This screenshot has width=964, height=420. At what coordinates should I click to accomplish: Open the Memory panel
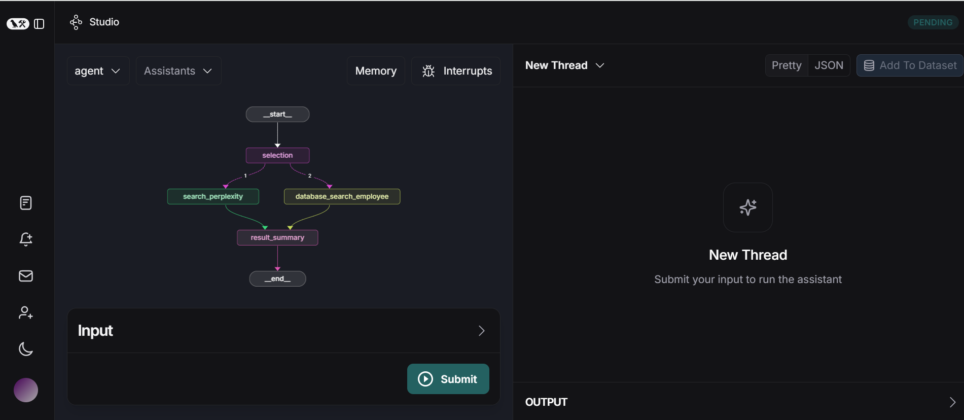376,71
